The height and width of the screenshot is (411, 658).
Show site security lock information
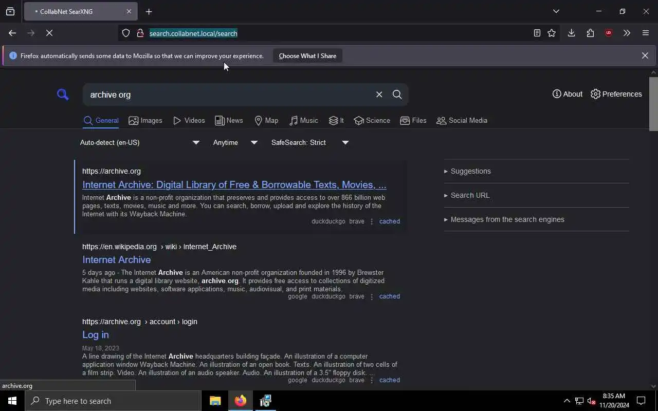140,33
